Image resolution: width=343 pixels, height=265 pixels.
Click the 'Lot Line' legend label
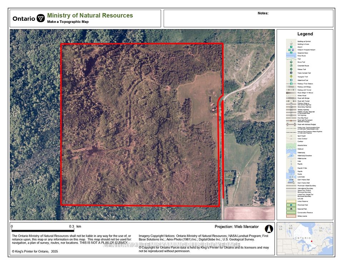pyautogui.click(x=300, y=199)
